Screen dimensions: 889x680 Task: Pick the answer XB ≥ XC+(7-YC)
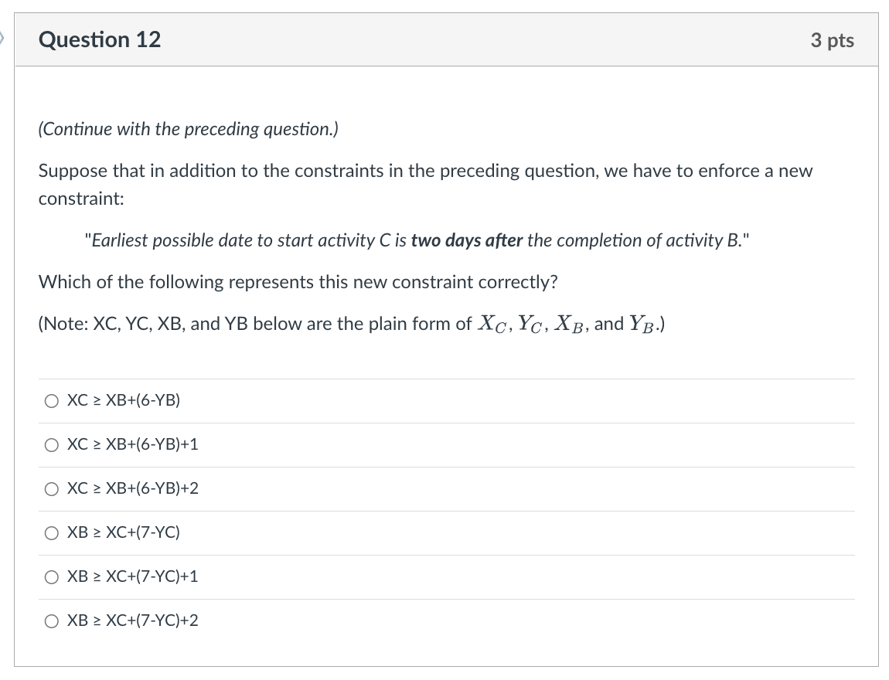[x=52, y=532]
